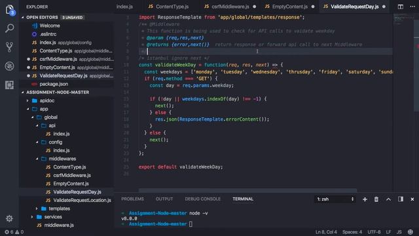419x236 pixels.
Task: Open middleware.js in file tree
Action: 59,225
